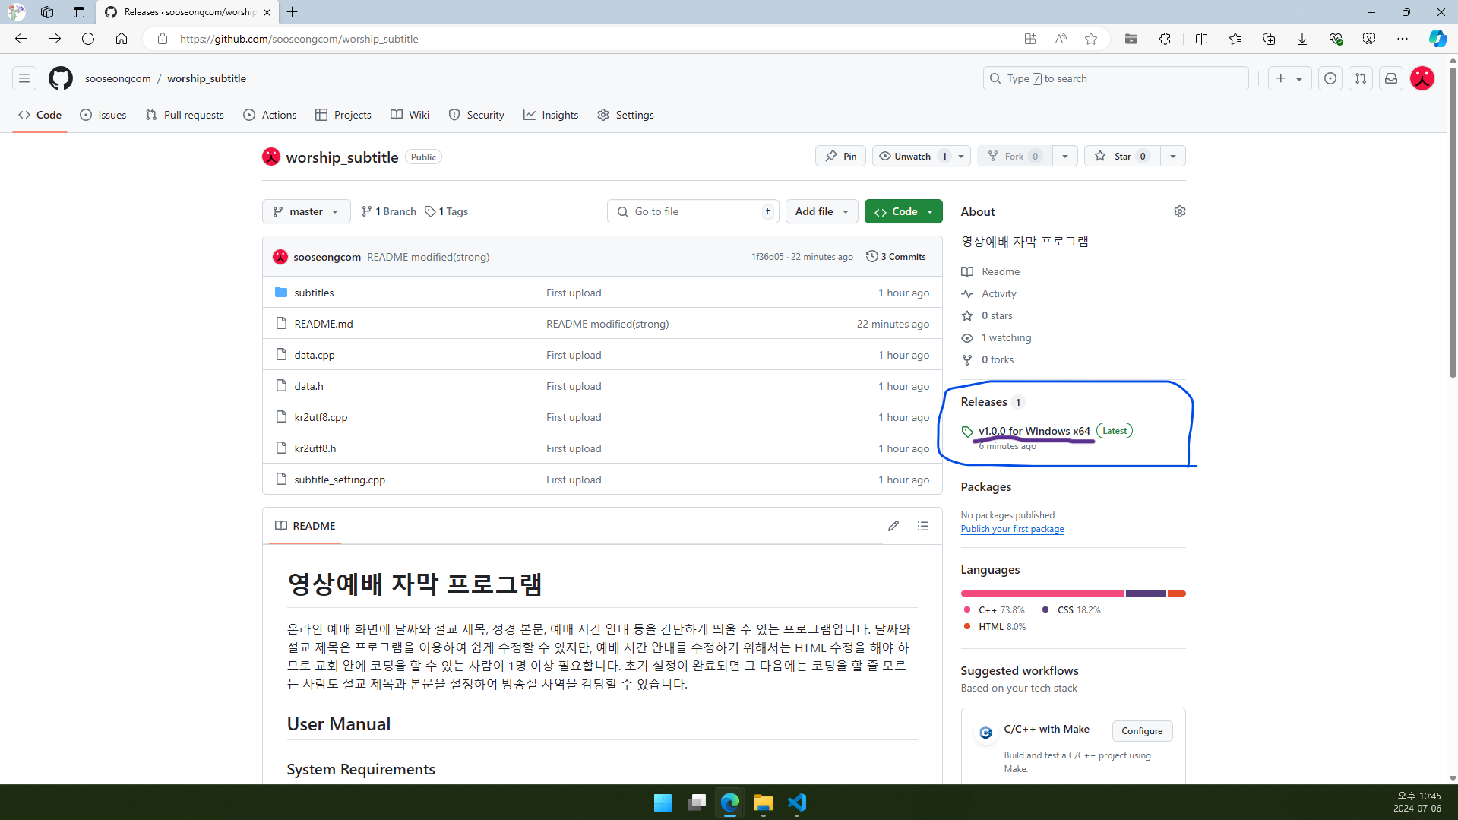Viewport: 1458px width, 820px height.
Task: Open the README.md file
Action: [324, 324]
